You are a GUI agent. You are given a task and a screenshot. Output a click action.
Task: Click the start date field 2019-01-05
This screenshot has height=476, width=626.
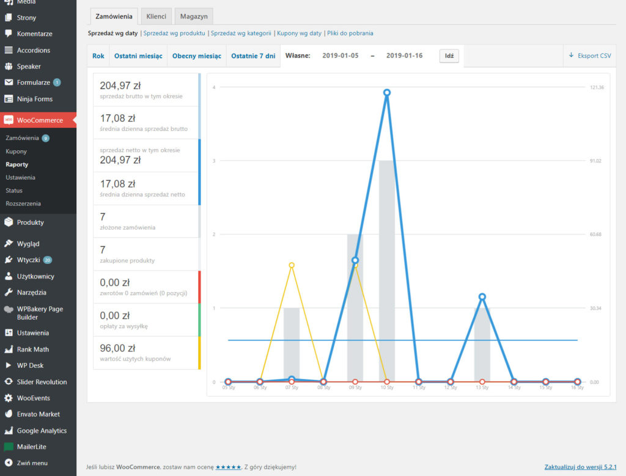(341, 56)
